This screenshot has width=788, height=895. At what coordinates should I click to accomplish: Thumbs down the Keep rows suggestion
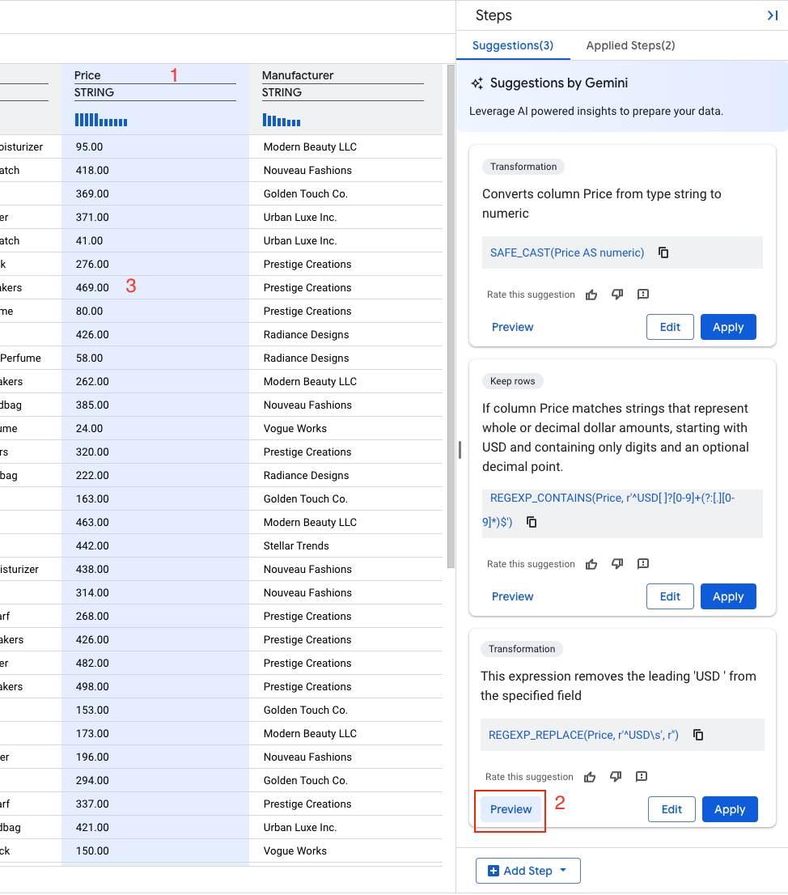point(617,564)
